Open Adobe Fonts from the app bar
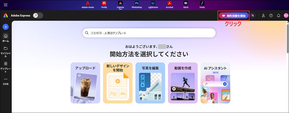Viewport: 289px width, 113px height. click(202, 5)
